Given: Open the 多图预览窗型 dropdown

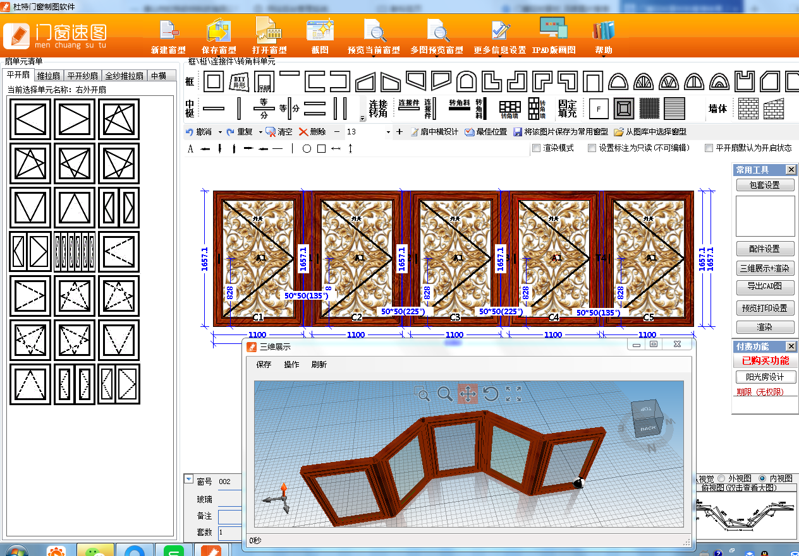Looking at the screenshot, I should click(x=437, y=57).
